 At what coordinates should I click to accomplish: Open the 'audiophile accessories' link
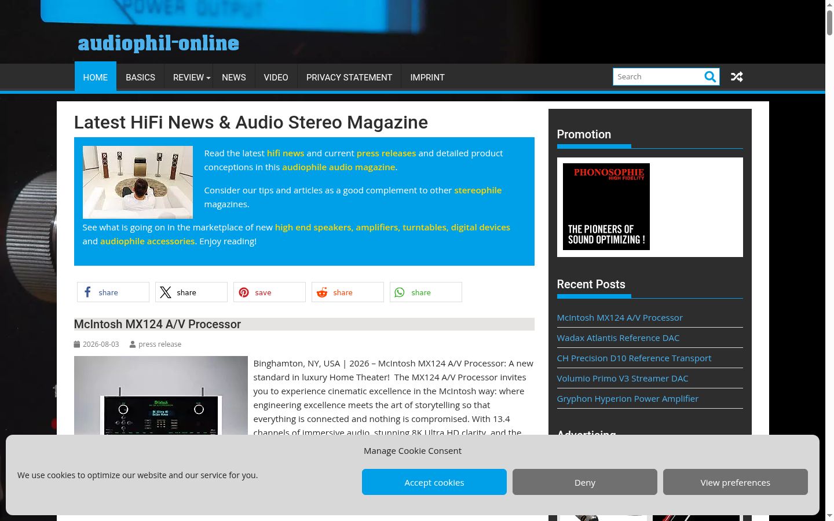click(148, 241)
